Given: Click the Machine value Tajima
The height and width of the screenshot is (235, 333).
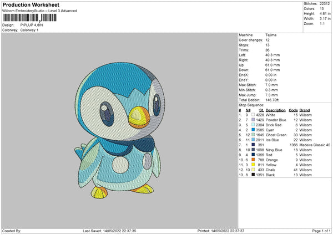Looking at the screenshot, I should (271, 35).
